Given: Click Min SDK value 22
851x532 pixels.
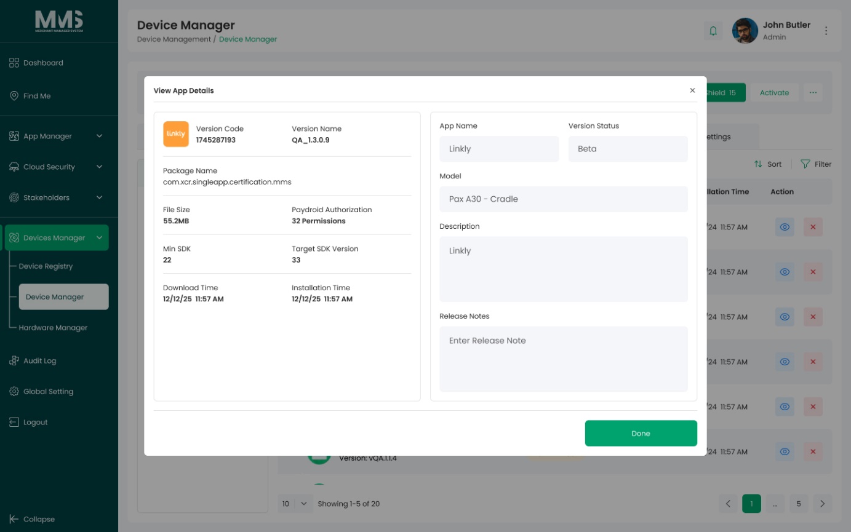Looking at the screenshot, I should [167, 260].
